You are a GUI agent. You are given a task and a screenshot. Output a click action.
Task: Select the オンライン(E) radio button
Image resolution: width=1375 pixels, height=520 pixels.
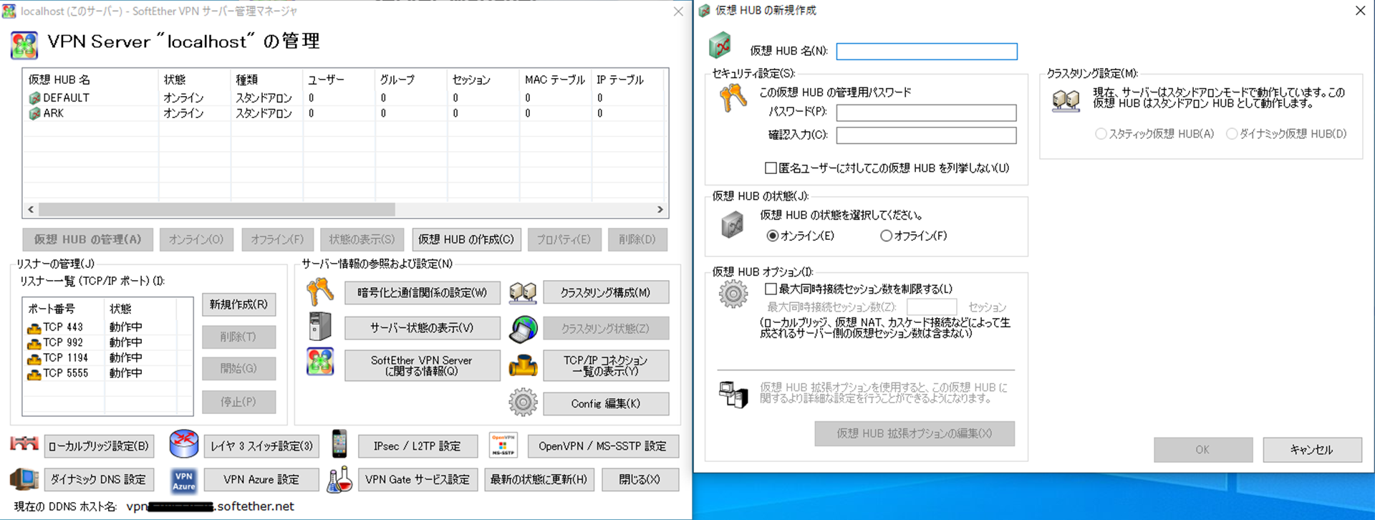[x=772, y=236]
